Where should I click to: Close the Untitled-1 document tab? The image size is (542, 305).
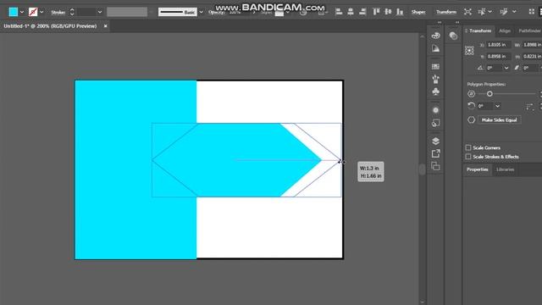coord(105,26)
